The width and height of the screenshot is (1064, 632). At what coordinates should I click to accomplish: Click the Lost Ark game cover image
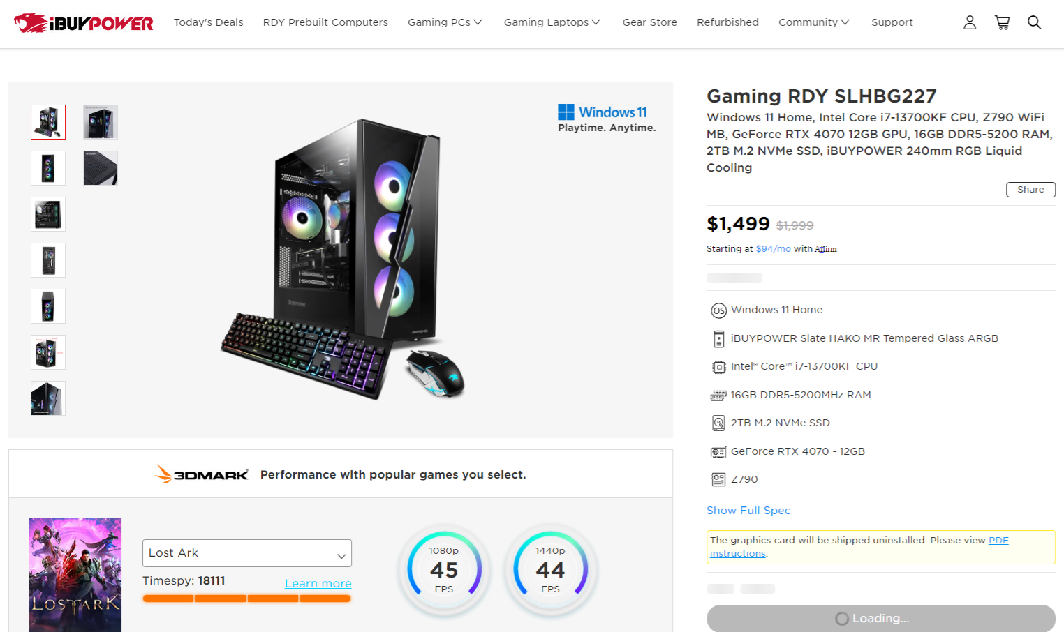pos(75,574)
